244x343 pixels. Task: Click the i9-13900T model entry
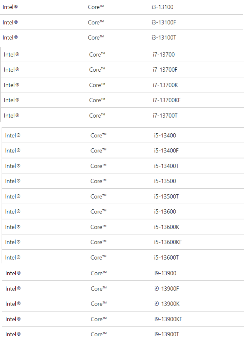pyautogui.click(x=167, y=334)
